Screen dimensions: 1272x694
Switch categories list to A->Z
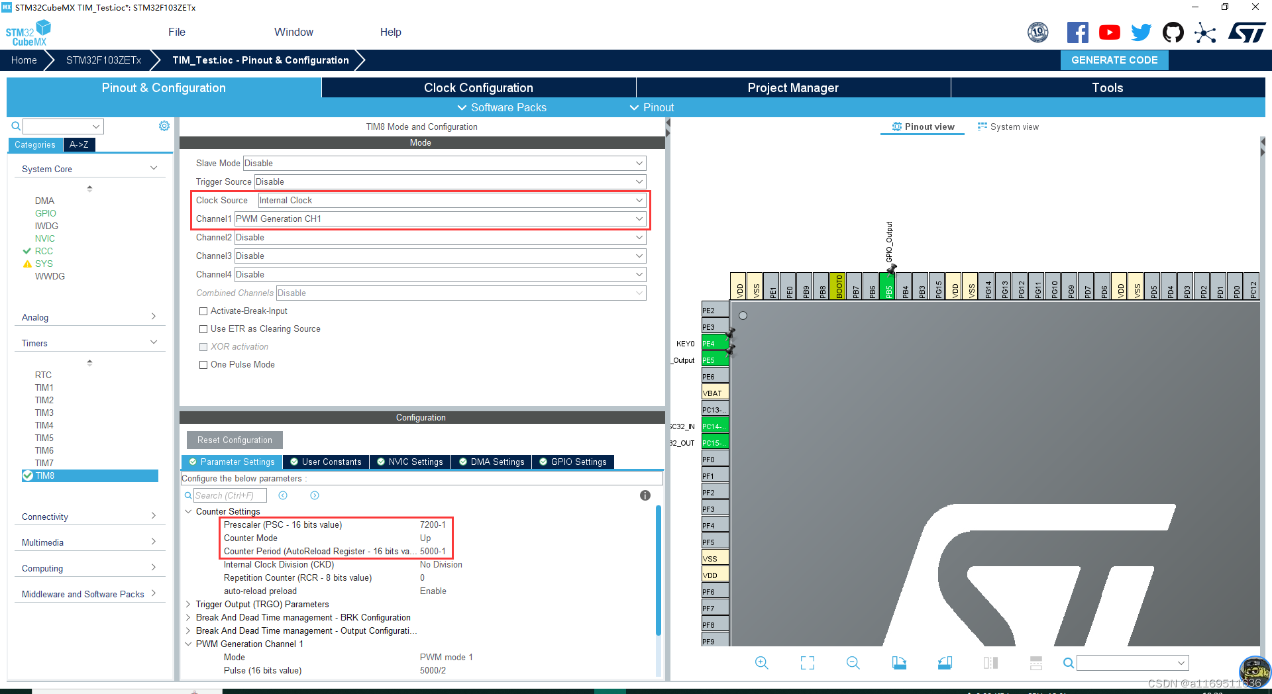[x=79, y=144]
